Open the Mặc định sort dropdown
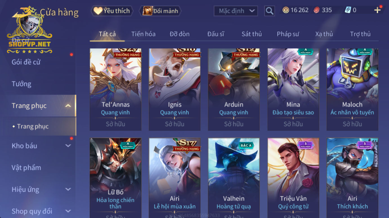The width and height of the screenshot is (389, 218). click(236, 11)
